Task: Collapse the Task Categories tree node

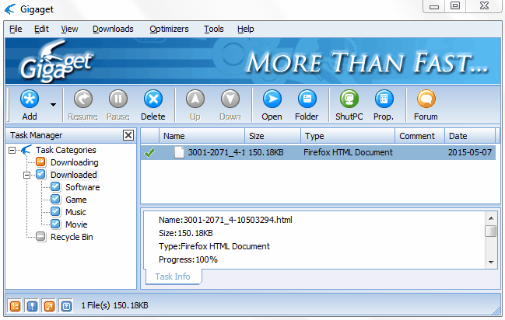Action: 12,150
